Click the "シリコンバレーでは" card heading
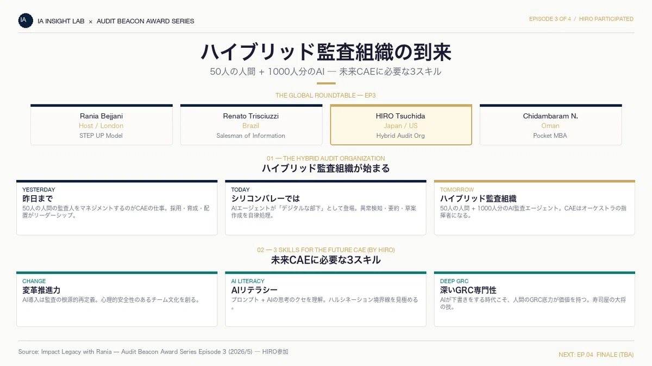This screenshot has height=366, width=652. (x=265, y=198)
